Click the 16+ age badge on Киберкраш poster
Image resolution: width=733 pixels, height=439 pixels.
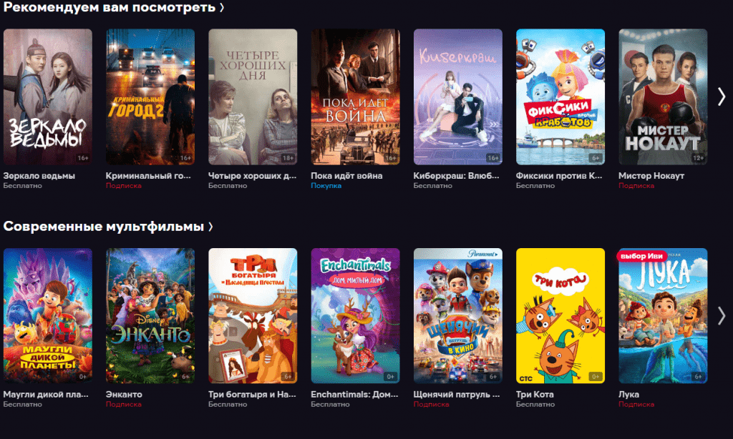(493, 158)
